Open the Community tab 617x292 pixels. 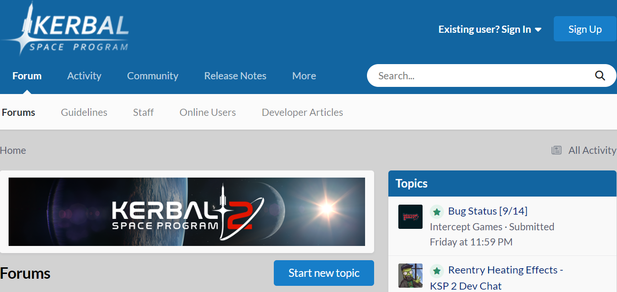tap(153, 75)
